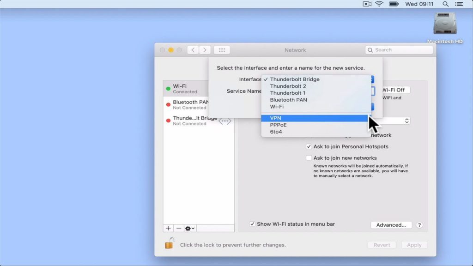Open Advanced network settings
Viewport: 473px width, 266px height.
coord(391,225)
